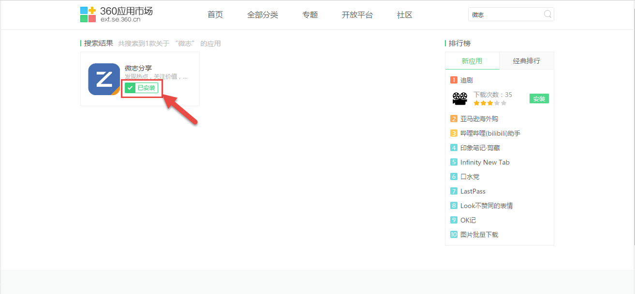Click the rank 2 badge for 亚马逊海外购
Image resolution: width=635 pixels, height=294 pixels.
[x=454, y=119]
